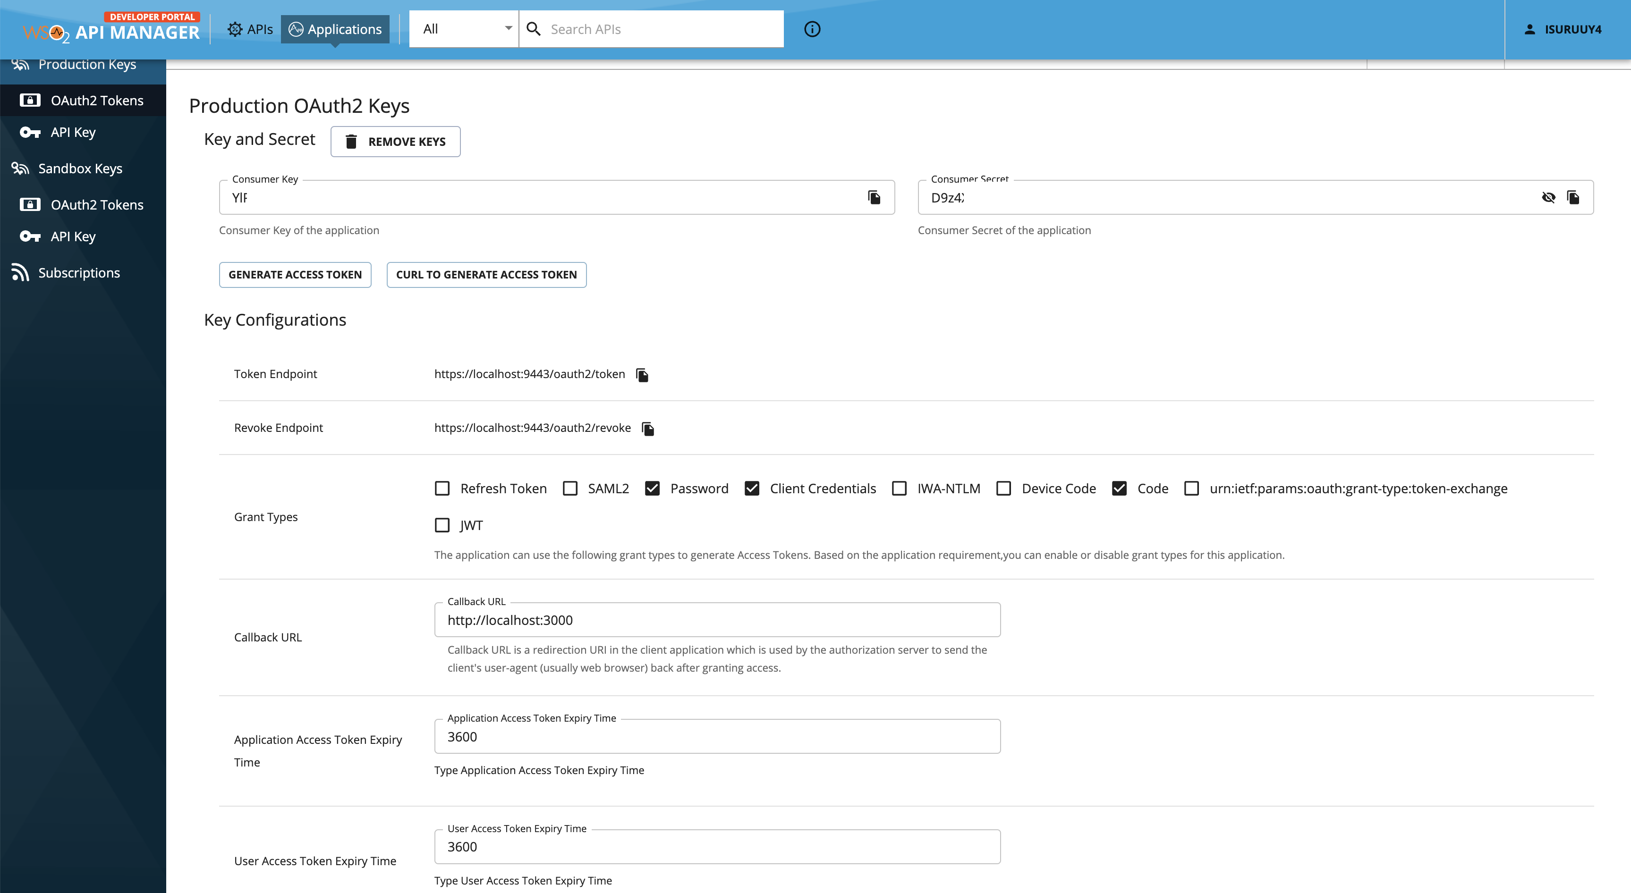Click the user avatar icon

1529,29
